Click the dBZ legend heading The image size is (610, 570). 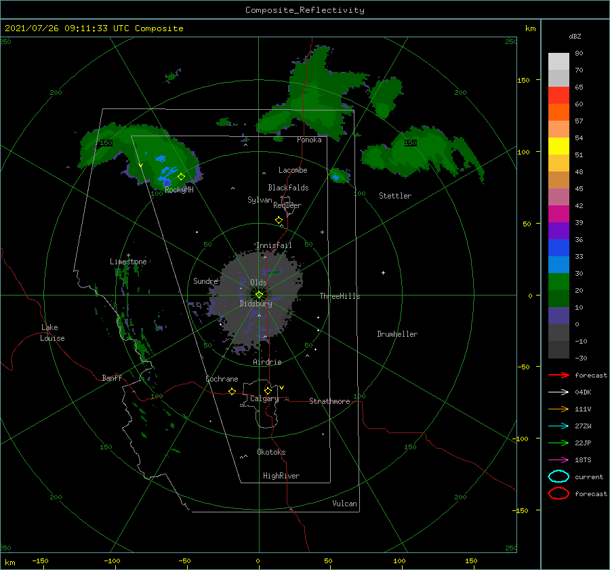pos(575,37)
